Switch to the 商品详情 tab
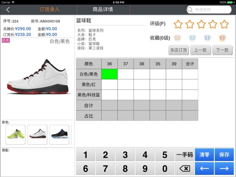236x177 pixels. 103,9
